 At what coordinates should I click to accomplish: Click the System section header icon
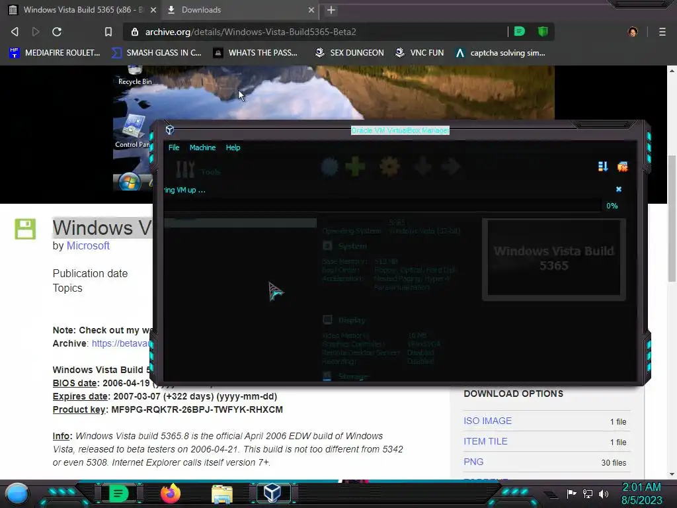pos(327,246)
